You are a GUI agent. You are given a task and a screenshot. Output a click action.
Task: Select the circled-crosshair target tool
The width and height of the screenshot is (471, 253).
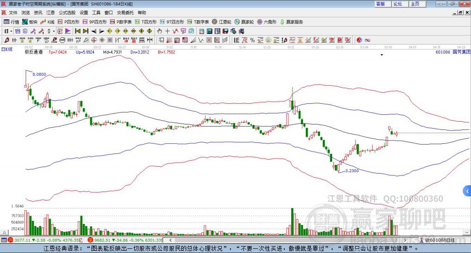coord(94,40)
